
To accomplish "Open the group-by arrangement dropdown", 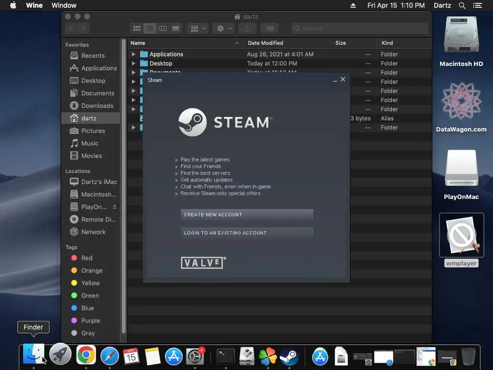I will (198, 28).
